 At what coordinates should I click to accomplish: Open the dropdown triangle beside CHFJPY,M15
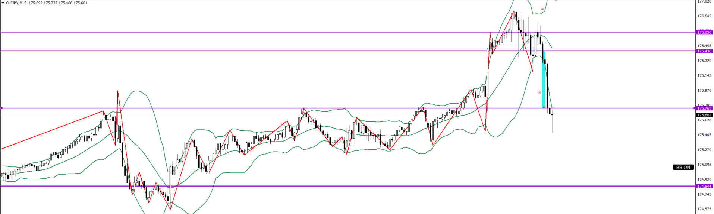3,3
